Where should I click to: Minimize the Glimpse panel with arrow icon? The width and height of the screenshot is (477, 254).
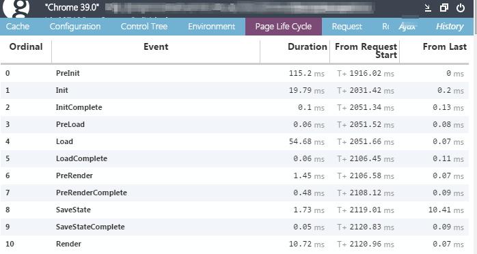pyautogui.click(x=428, y=8)
